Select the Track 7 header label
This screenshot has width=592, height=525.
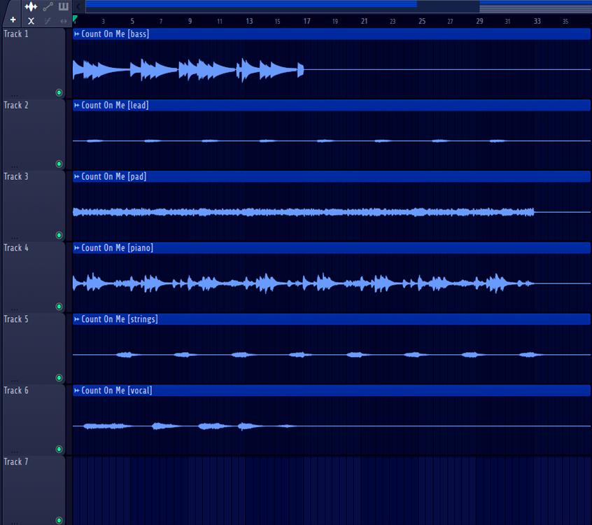point(16,462)
